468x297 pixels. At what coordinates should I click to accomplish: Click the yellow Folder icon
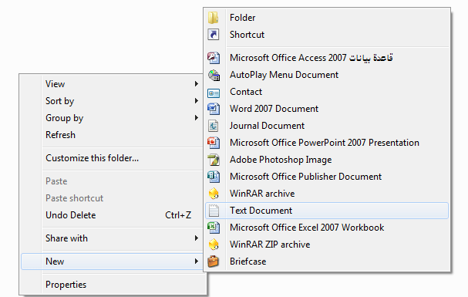(x=213, y=18)
